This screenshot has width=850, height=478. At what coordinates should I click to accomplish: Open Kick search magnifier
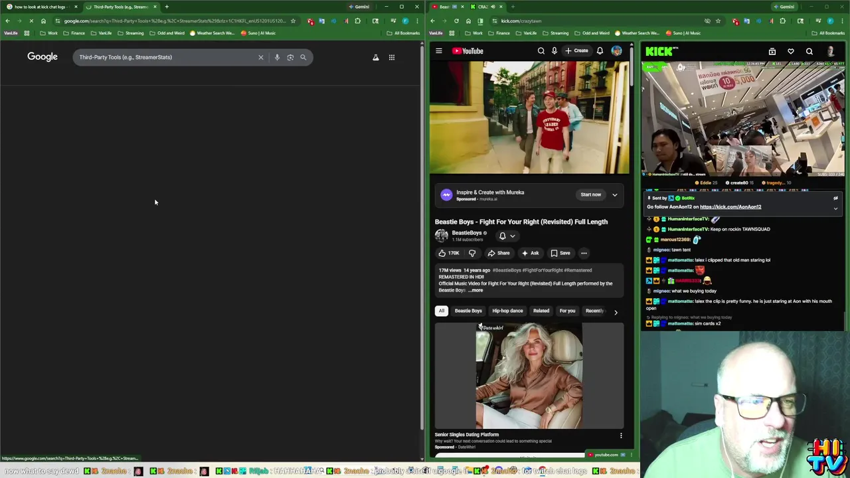coord(809,51)
